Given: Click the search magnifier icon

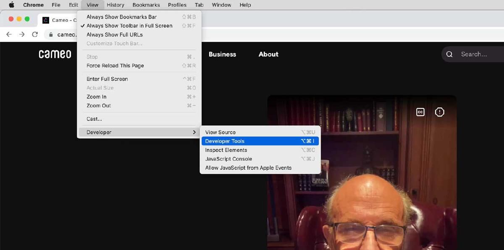Looking at the screenshot, I should coord(449,54).
